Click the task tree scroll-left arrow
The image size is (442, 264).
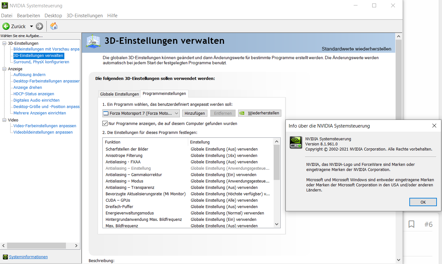coord(4,246)
